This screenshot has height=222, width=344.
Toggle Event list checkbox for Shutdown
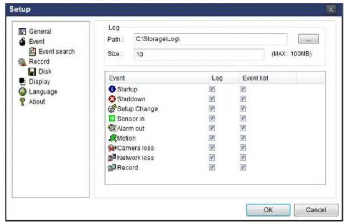243,99
